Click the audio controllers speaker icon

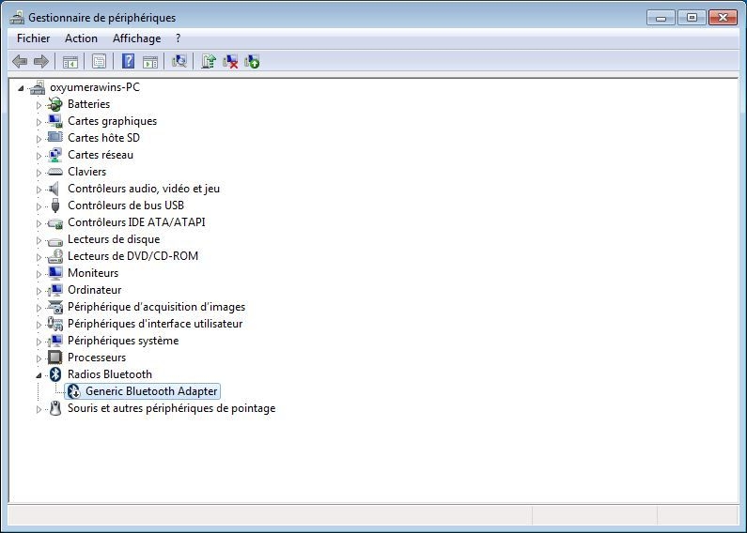[54, 189]
